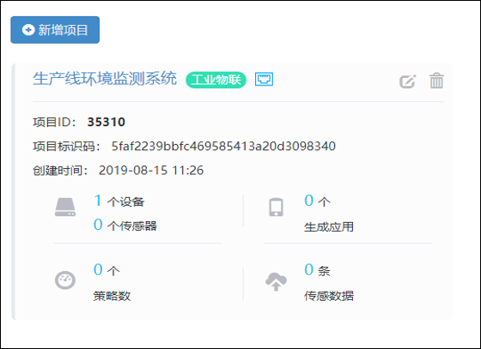Viewport: 481px width, 349px height.
Task: Click the 新增项目 button
Action: (x=55, y=30)
